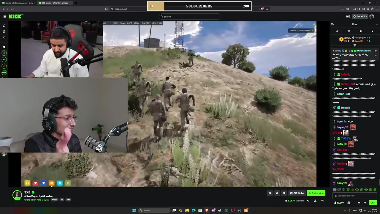The image size is (380, 214).
Task: Click username hoo44r in chat
Action: (341, 122)
